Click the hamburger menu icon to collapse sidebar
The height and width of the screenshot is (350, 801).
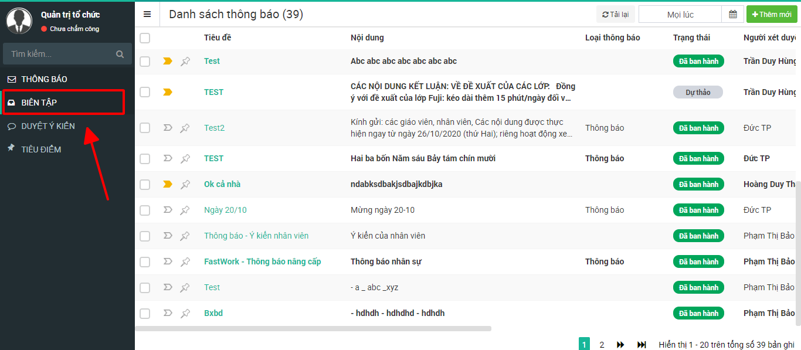tap(147, 15)
